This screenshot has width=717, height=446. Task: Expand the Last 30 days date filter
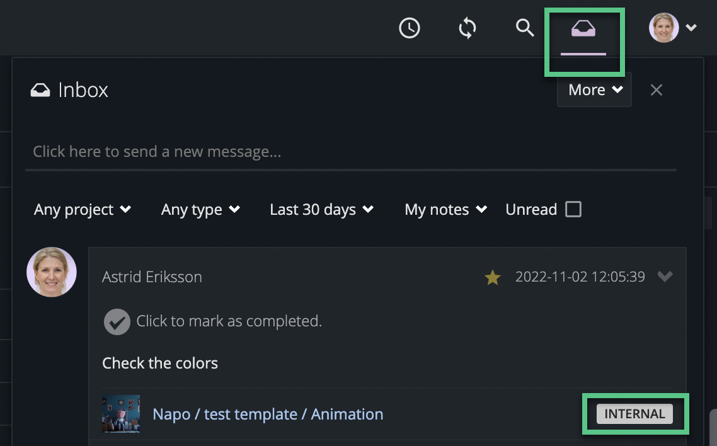[x=321, y=209]
